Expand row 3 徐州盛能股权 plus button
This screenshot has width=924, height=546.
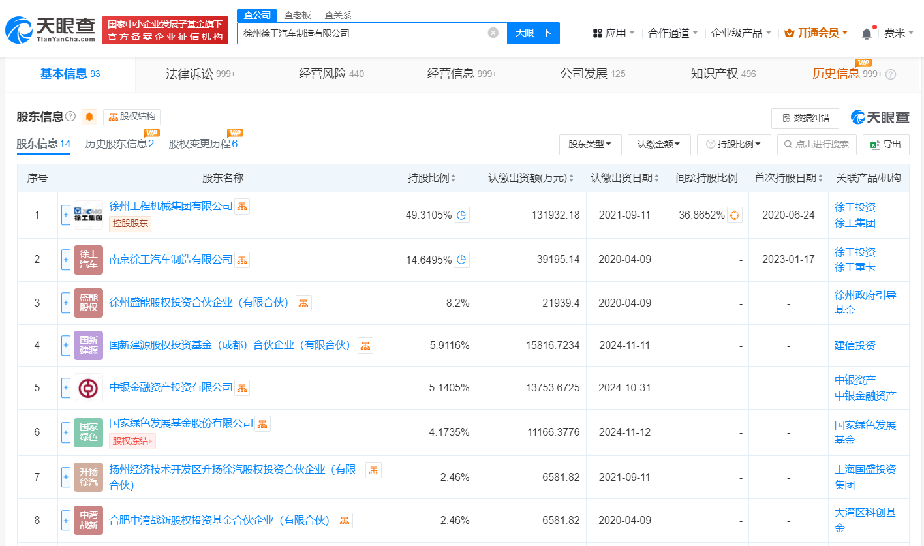pos(66,303)
